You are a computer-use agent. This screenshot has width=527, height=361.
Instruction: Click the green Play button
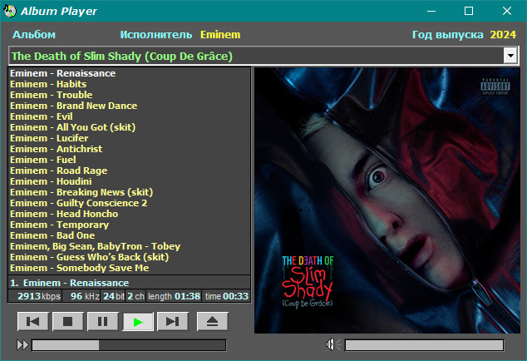[x=138, y=322]
